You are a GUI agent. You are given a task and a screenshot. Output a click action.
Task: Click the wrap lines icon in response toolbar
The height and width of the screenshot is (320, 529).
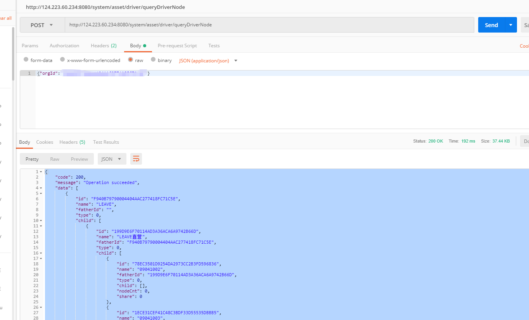136,159
